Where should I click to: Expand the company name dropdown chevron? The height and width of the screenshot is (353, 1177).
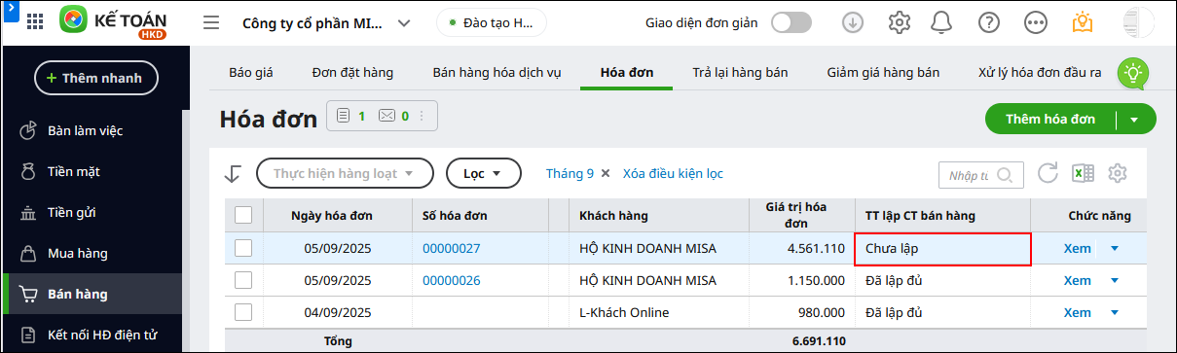click(x=404, y=22)
